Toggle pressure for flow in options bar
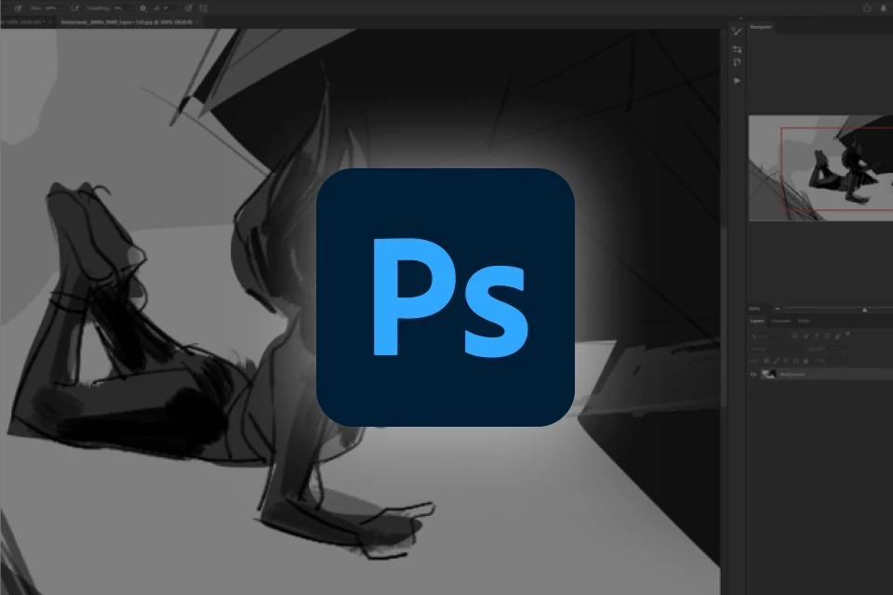 pos(74,8)
